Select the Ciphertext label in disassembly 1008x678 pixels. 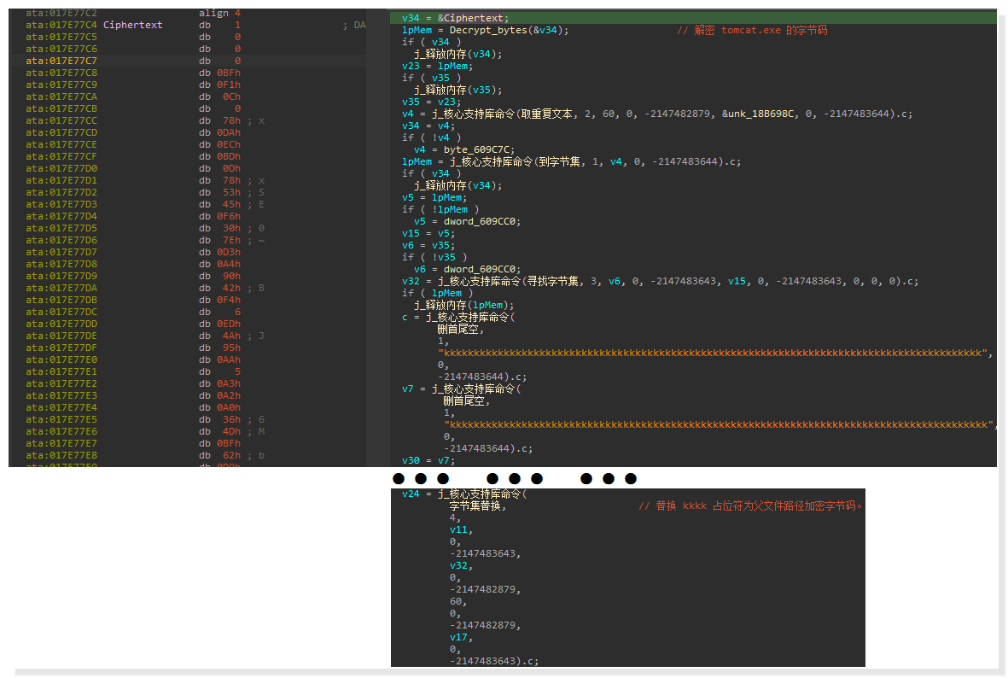(x=132, y=24)
